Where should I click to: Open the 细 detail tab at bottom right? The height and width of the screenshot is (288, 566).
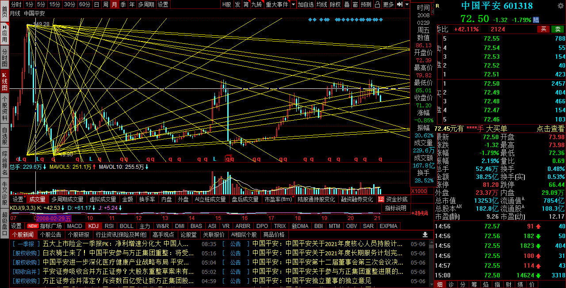pos(440,284)
